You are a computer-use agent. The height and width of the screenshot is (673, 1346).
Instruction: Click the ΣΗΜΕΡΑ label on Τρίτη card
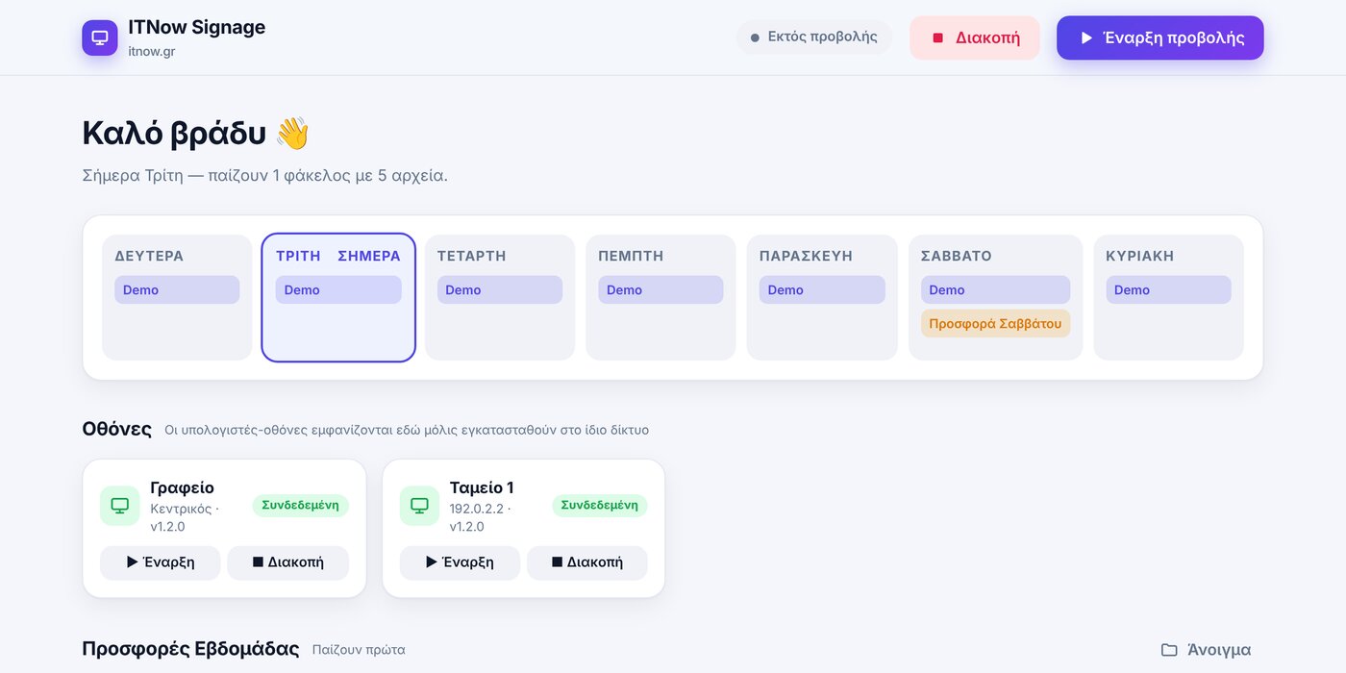pyautogui.click(x=369, y=256)
